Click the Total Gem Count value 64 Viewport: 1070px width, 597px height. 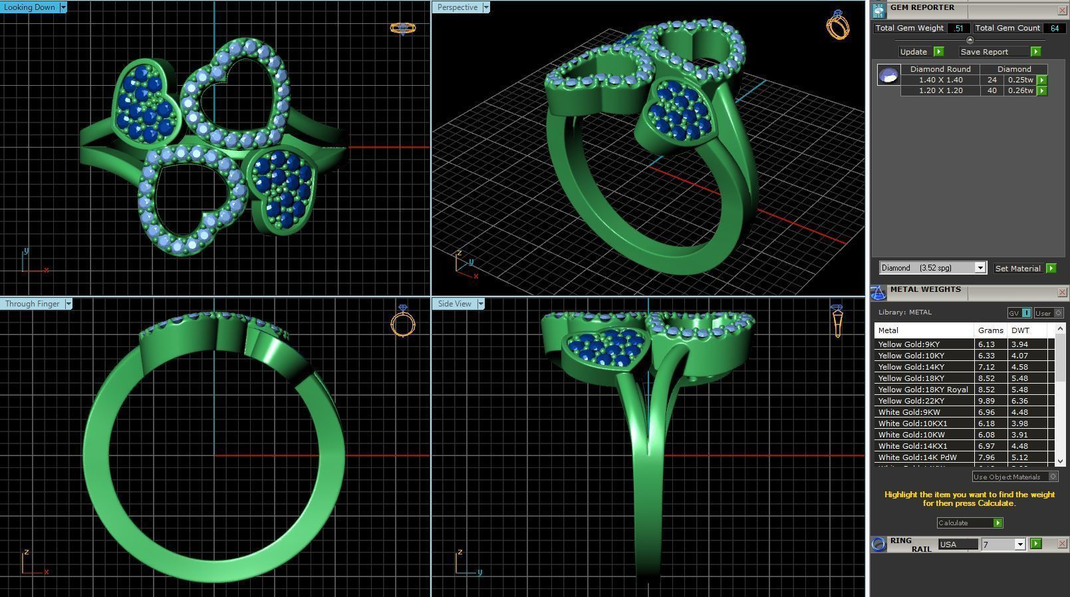coord(1054,28)
